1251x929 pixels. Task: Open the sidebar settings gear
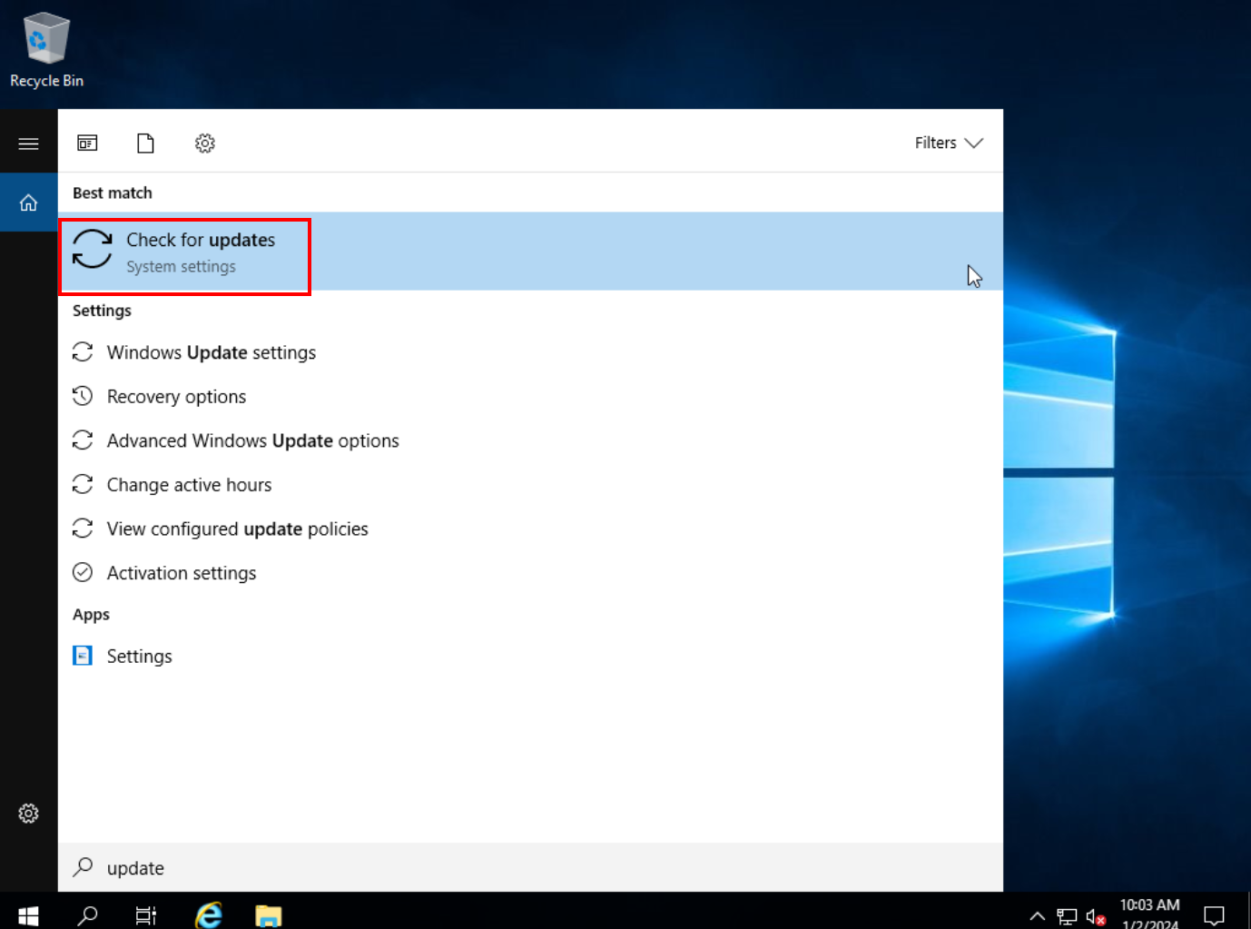pyautogui.click(x=28, y=814)
